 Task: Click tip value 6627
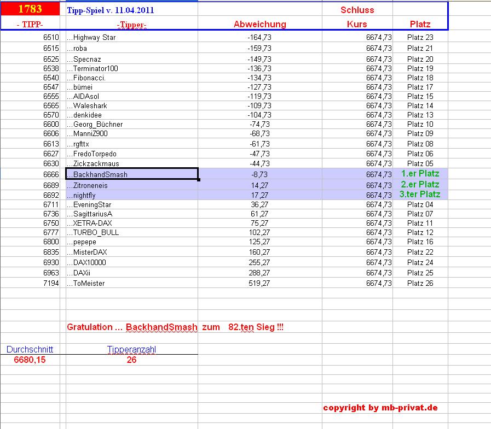pyautogui.click(x=51, y=154)
